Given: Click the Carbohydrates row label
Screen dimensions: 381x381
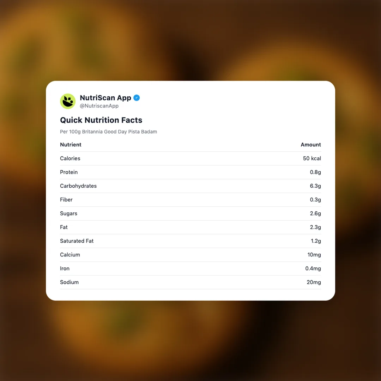Looking at the screenshot, I should 78,186.
